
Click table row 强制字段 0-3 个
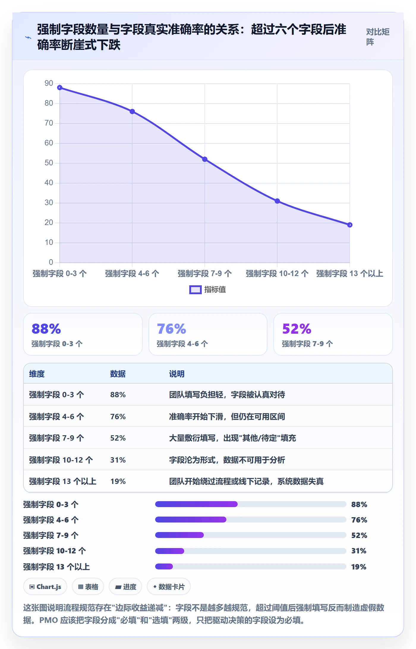208,395
